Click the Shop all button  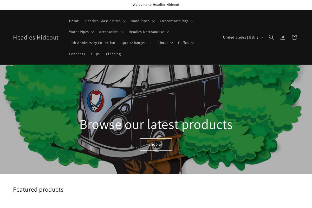[x=156, y=144]
